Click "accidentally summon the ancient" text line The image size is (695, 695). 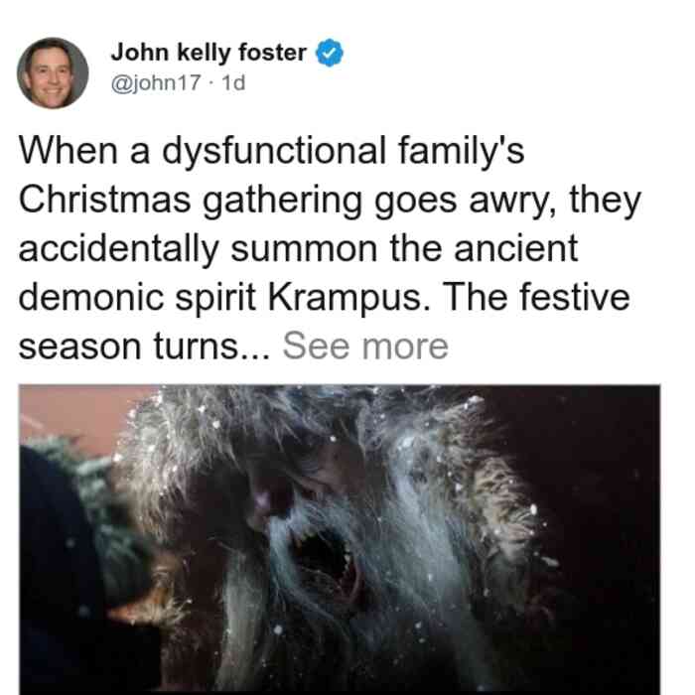(x=298, y=248)
